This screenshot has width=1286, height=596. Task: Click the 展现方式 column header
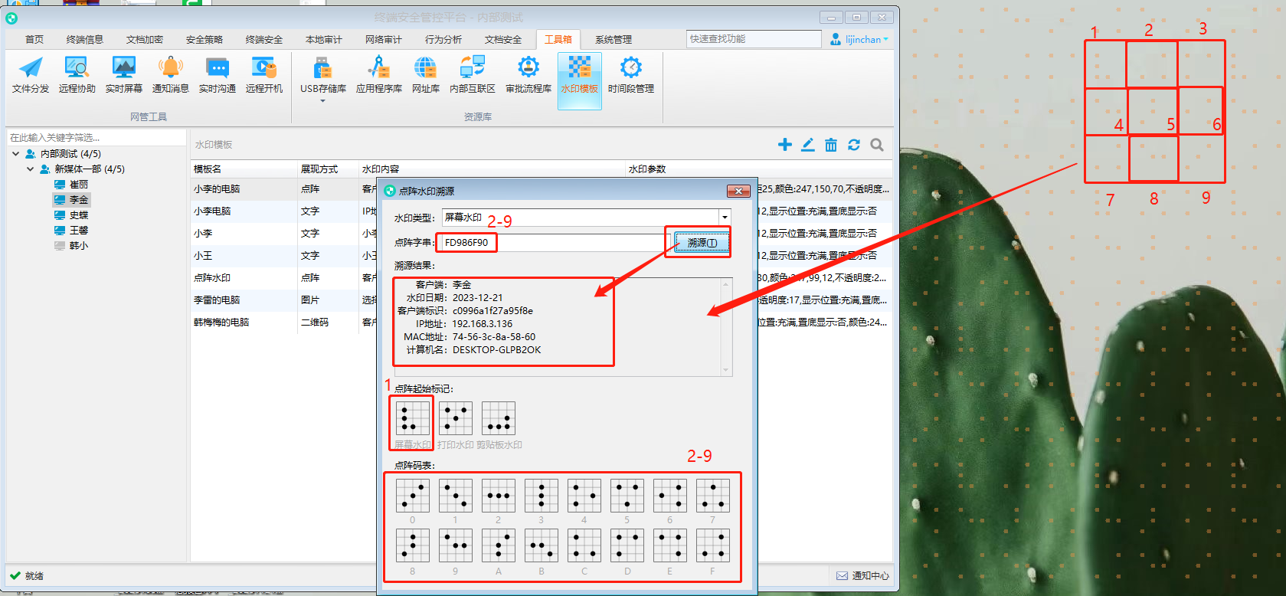329,169
